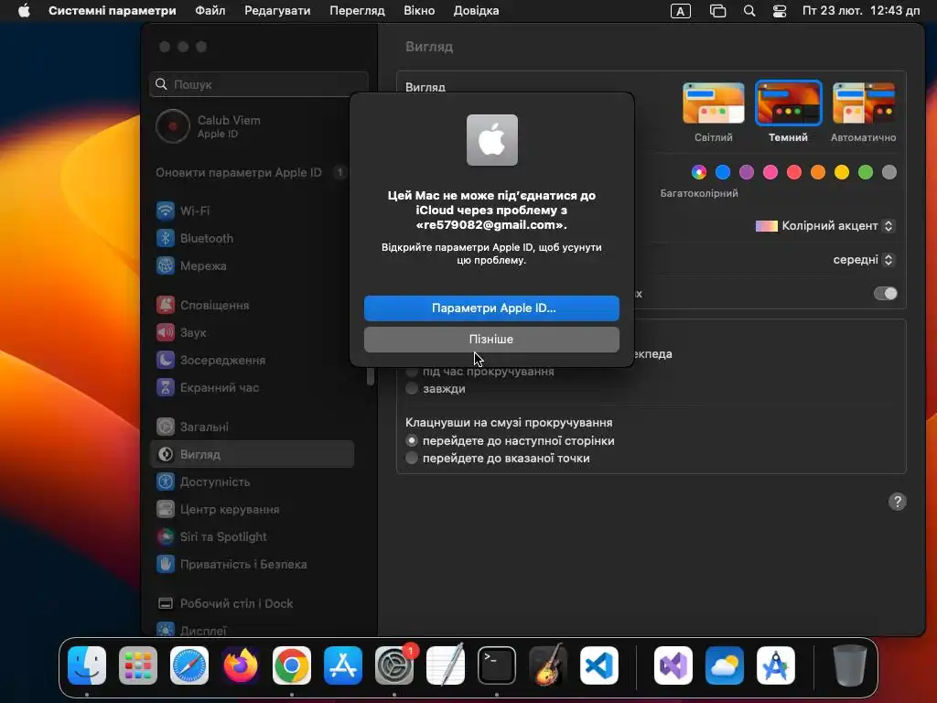
Task: Click Параметри Apple ID… button
Action: click(491, 308)
